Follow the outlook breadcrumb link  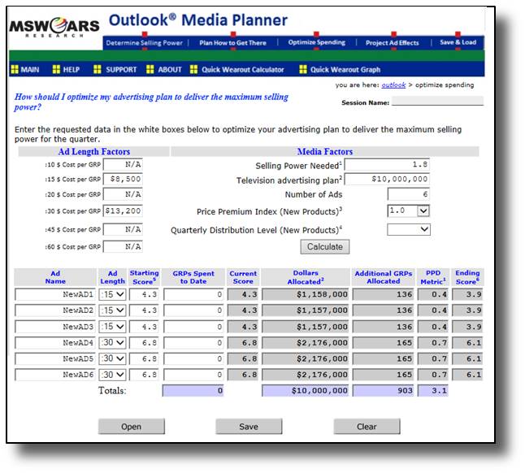click(393, 85)
